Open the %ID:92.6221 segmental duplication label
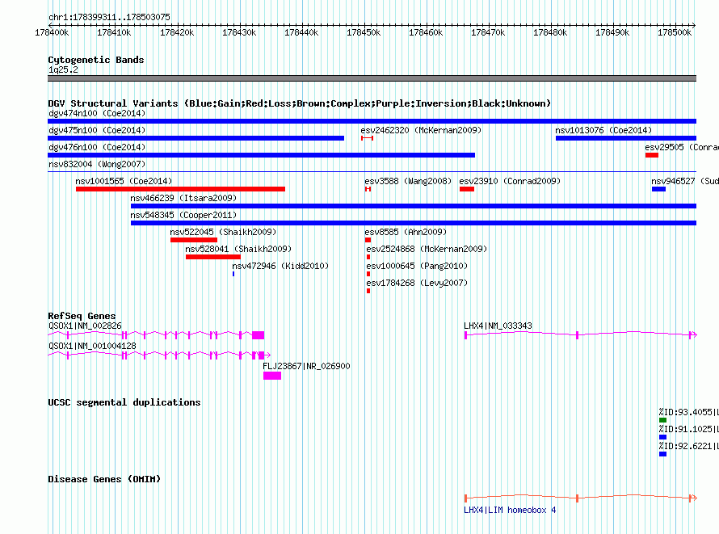The height and width of the screenshot is (534, 719). point(689,446)
